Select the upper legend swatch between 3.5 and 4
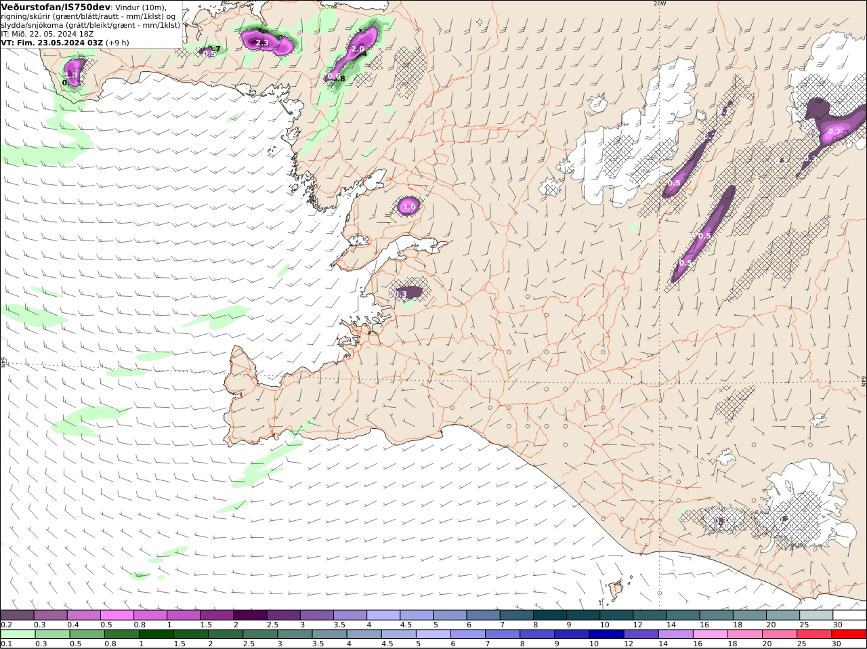867x649 pixels. click(350, 615)
